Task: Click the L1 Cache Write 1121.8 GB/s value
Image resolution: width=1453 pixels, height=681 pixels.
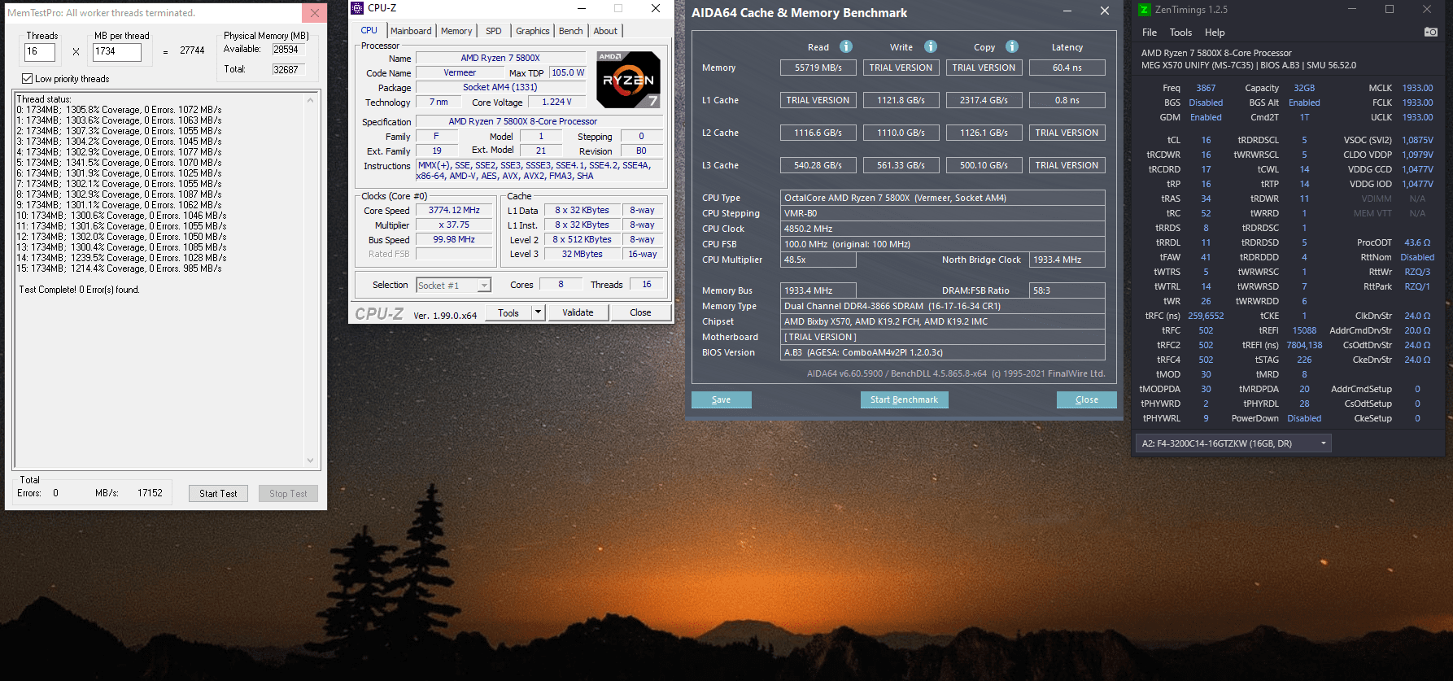Action: [x=901, y=100]
